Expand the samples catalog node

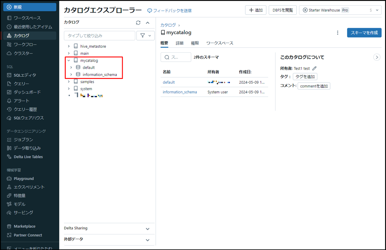[69, 82]
